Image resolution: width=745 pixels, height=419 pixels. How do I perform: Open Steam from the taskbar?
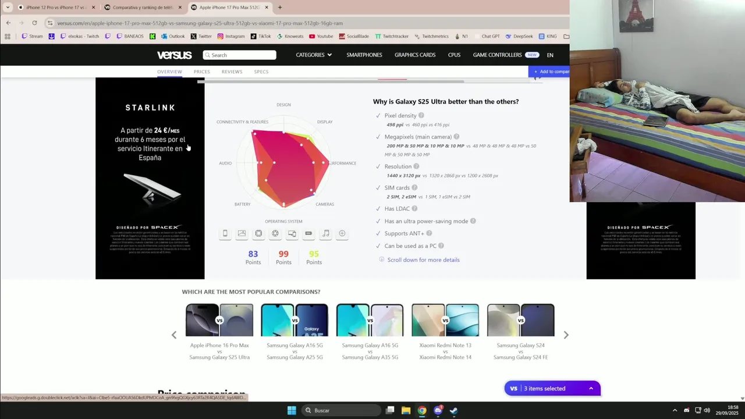click(453, 410)
